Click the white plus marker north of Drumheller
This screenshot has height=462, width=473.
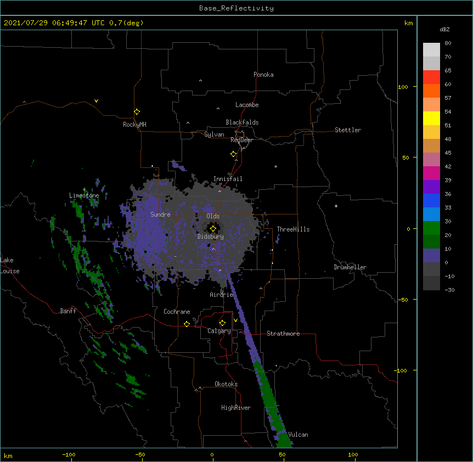pyautogui.click(x=336, y=206)
